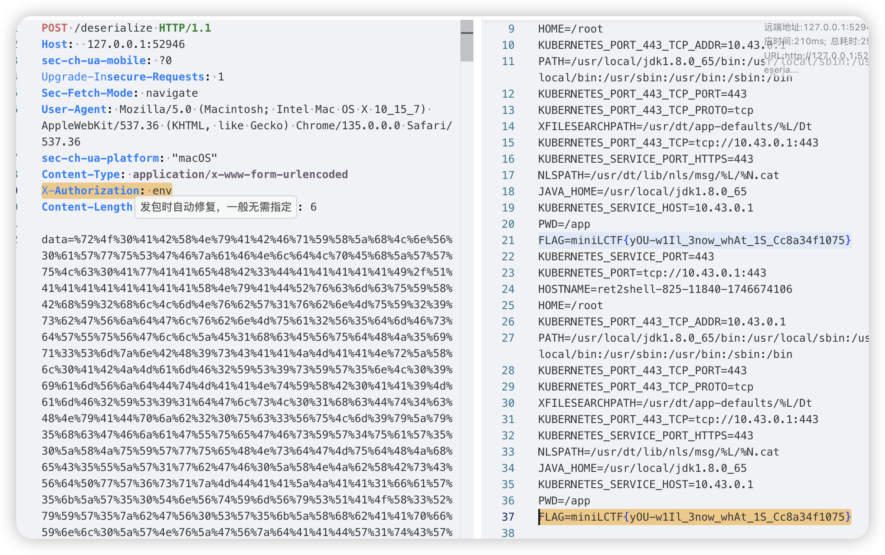Click the JAVA_HOME line numbered 18
The width and height of the screenshot is (885, 555).
click(642, 192)
